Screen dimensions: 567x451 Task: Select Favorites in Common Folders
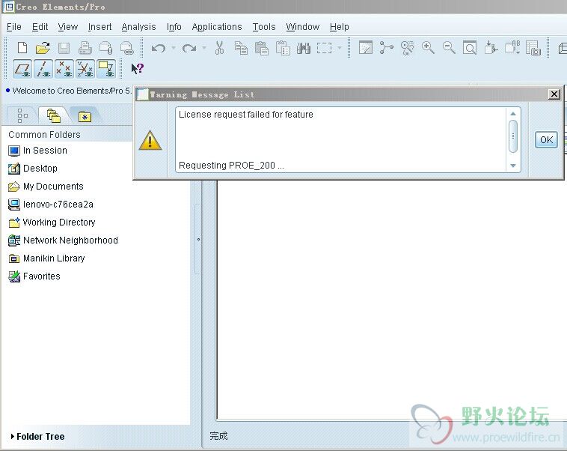pos(34,276)
